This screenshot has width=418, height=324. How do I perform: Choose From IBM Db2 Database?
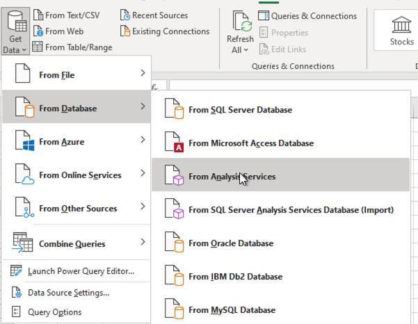280,275
